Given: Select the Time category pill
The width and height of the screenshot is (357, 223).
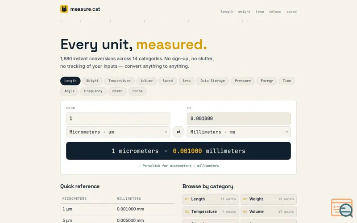Looking at the screenshot, I should pyautogui.click(x=286, y=81).
